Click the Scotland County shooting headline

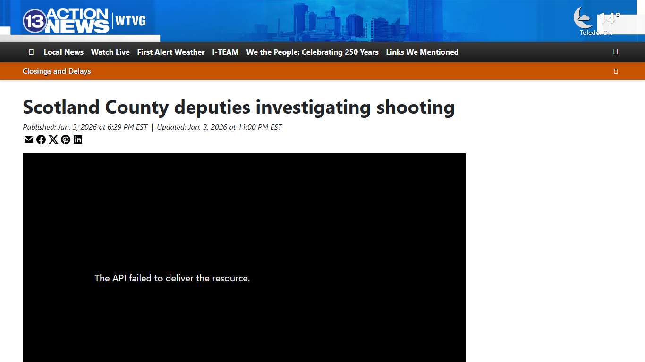[x=238, y=107]
